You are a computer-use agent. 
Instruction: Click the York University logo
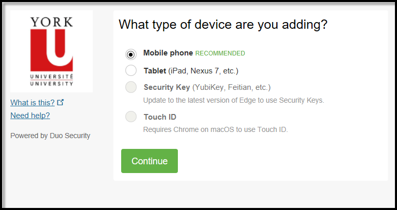[52, 51]
